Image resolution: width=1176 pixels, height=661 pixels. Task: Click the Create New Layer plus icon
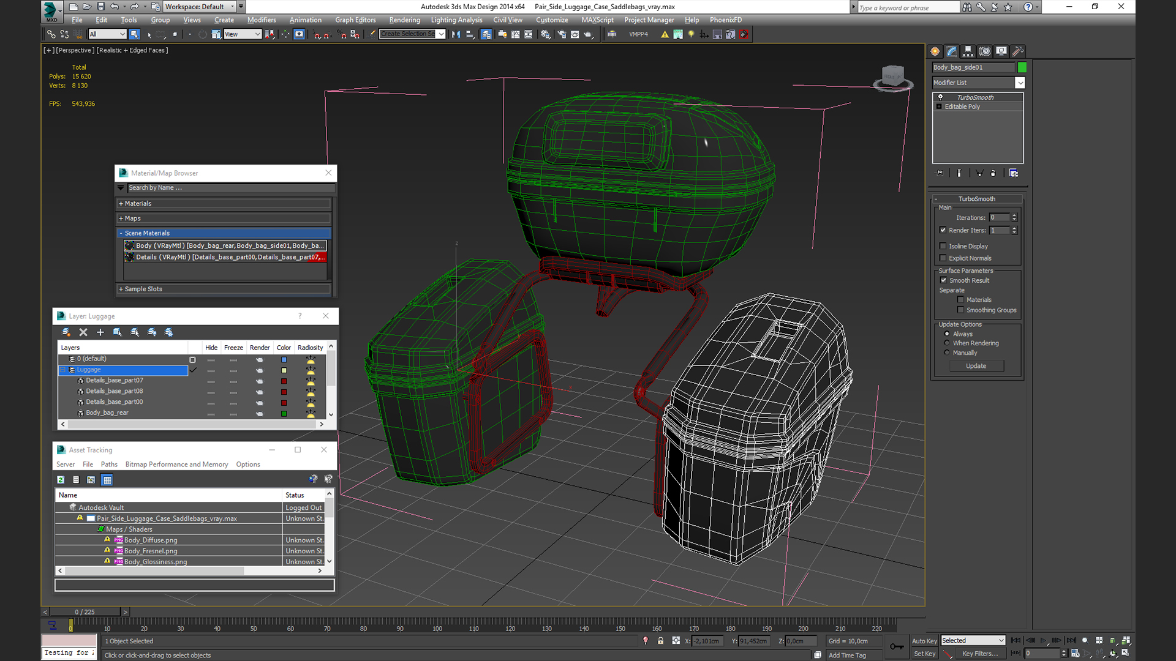(x=100, y=332)
